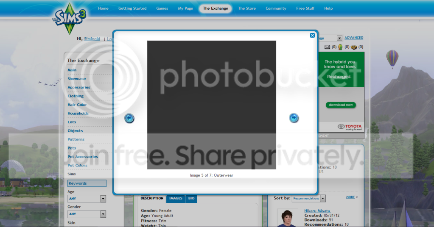Screen dimensions: 434x227
Task: Open The Store in the top navigation
Action: point(246,8)
